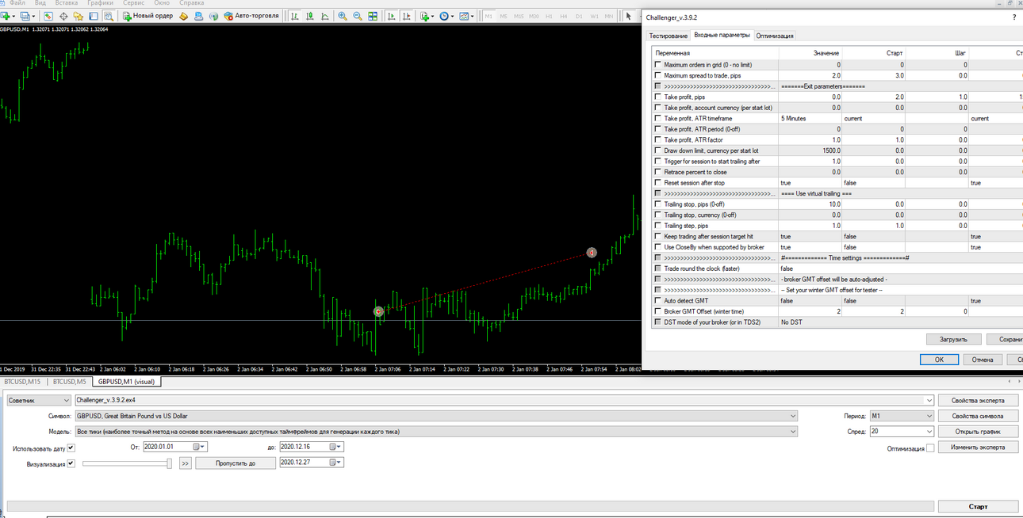Uncheck Использовать дату checkbox
Image resolution: width=1023 pixels, height=518 pixels.
coord(71,448)
